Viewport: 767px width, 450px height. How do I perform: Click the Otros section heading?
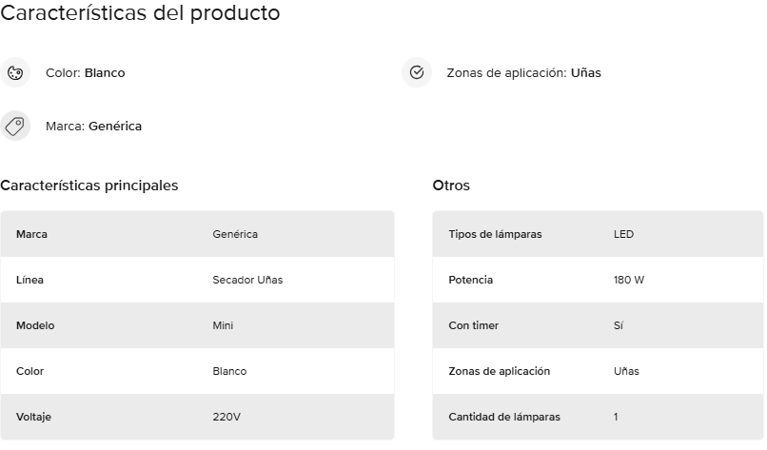(451, 186)
